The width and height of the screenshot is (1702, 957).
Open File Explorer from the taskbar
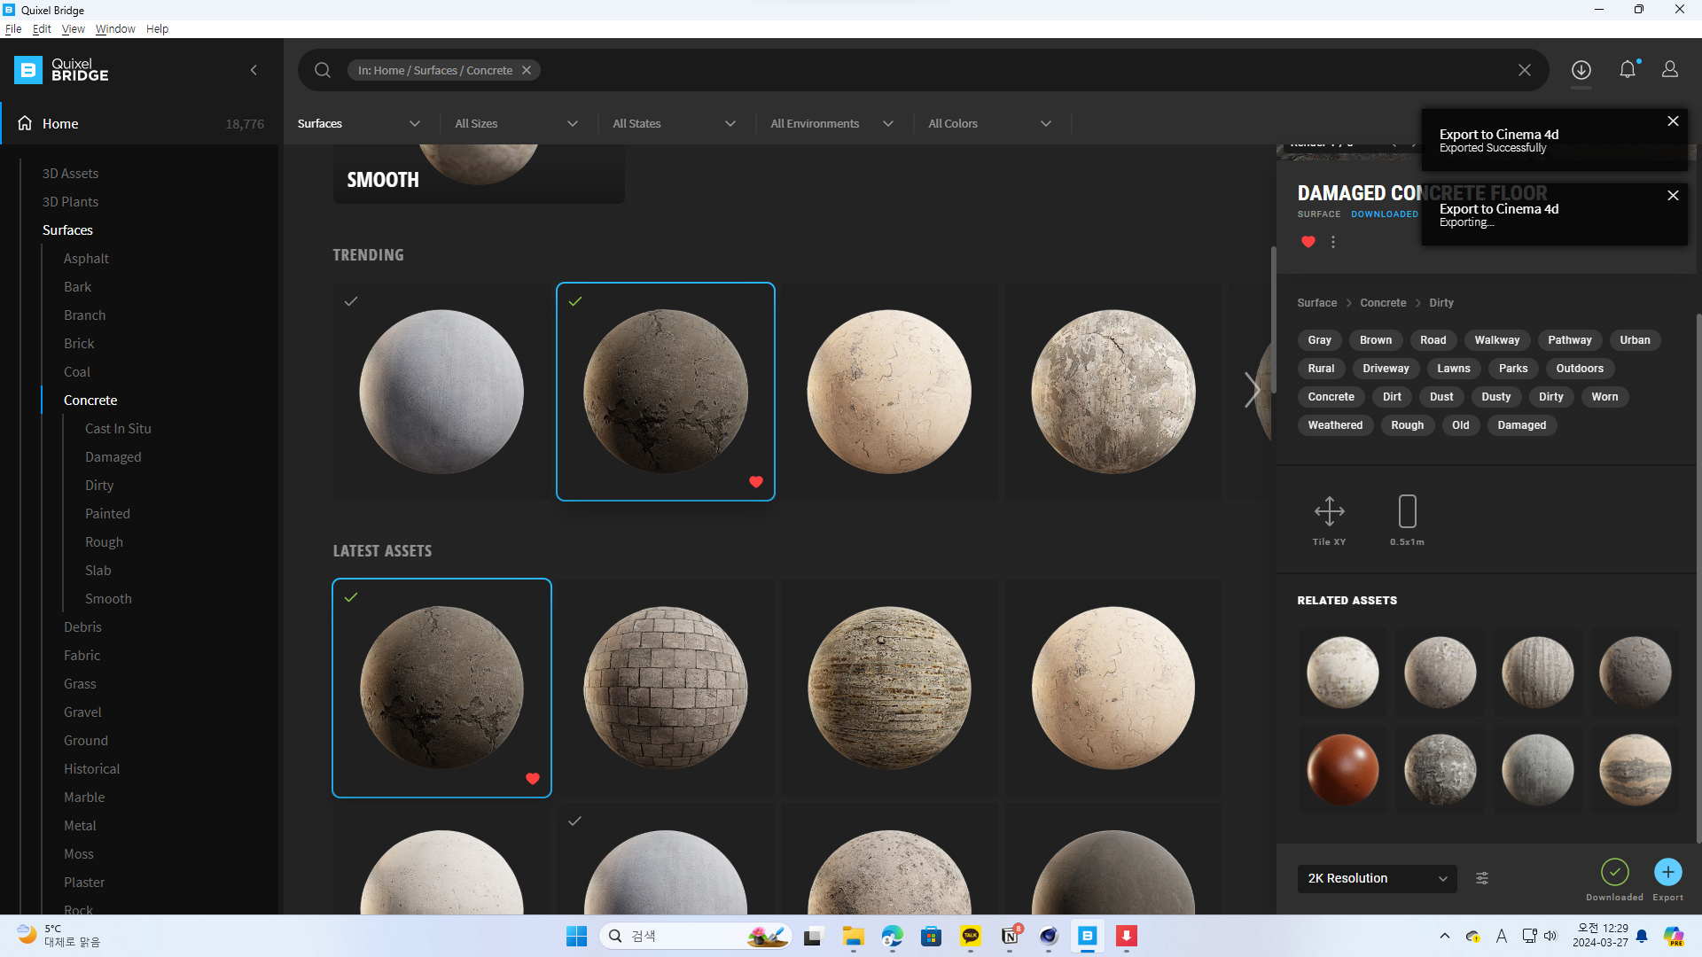[853, 936]
